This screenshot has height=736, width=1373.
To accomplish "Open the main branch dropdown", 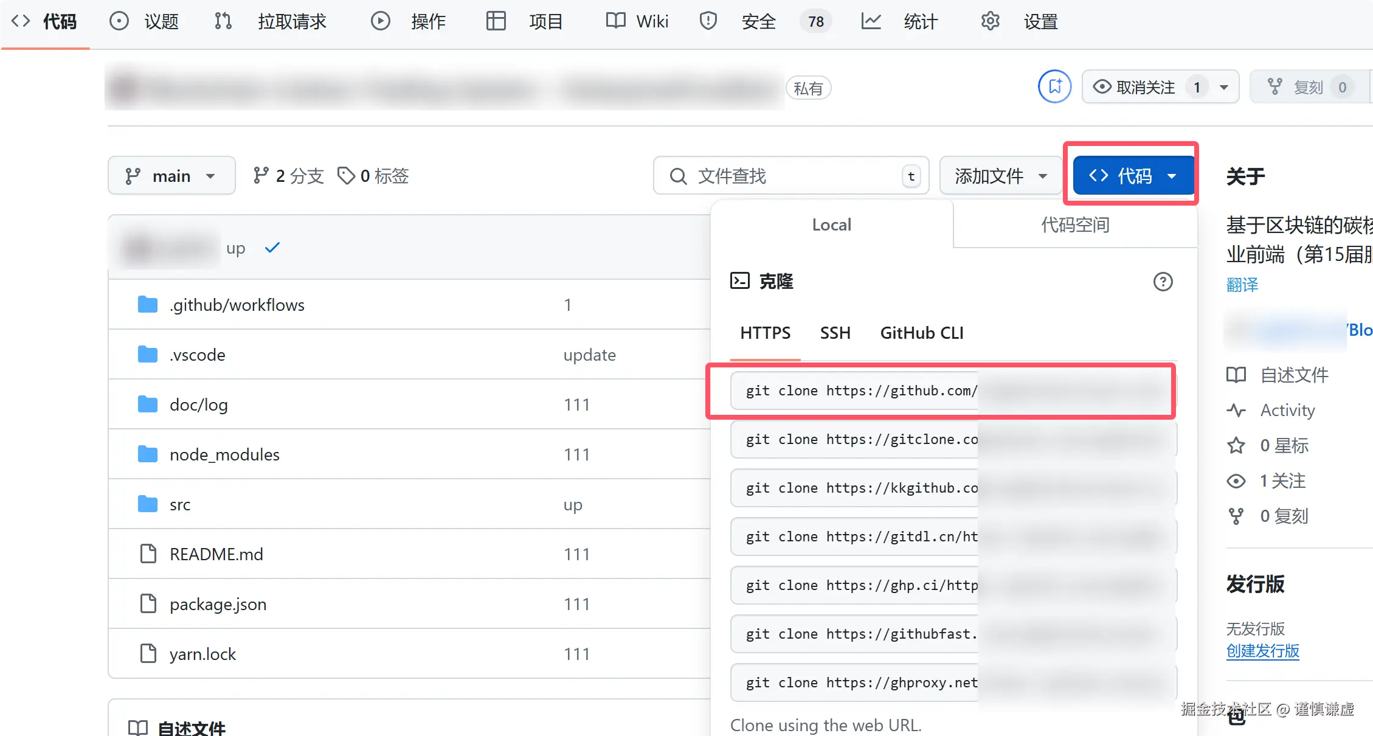I will pyautogui.click(x=171, y=176).
